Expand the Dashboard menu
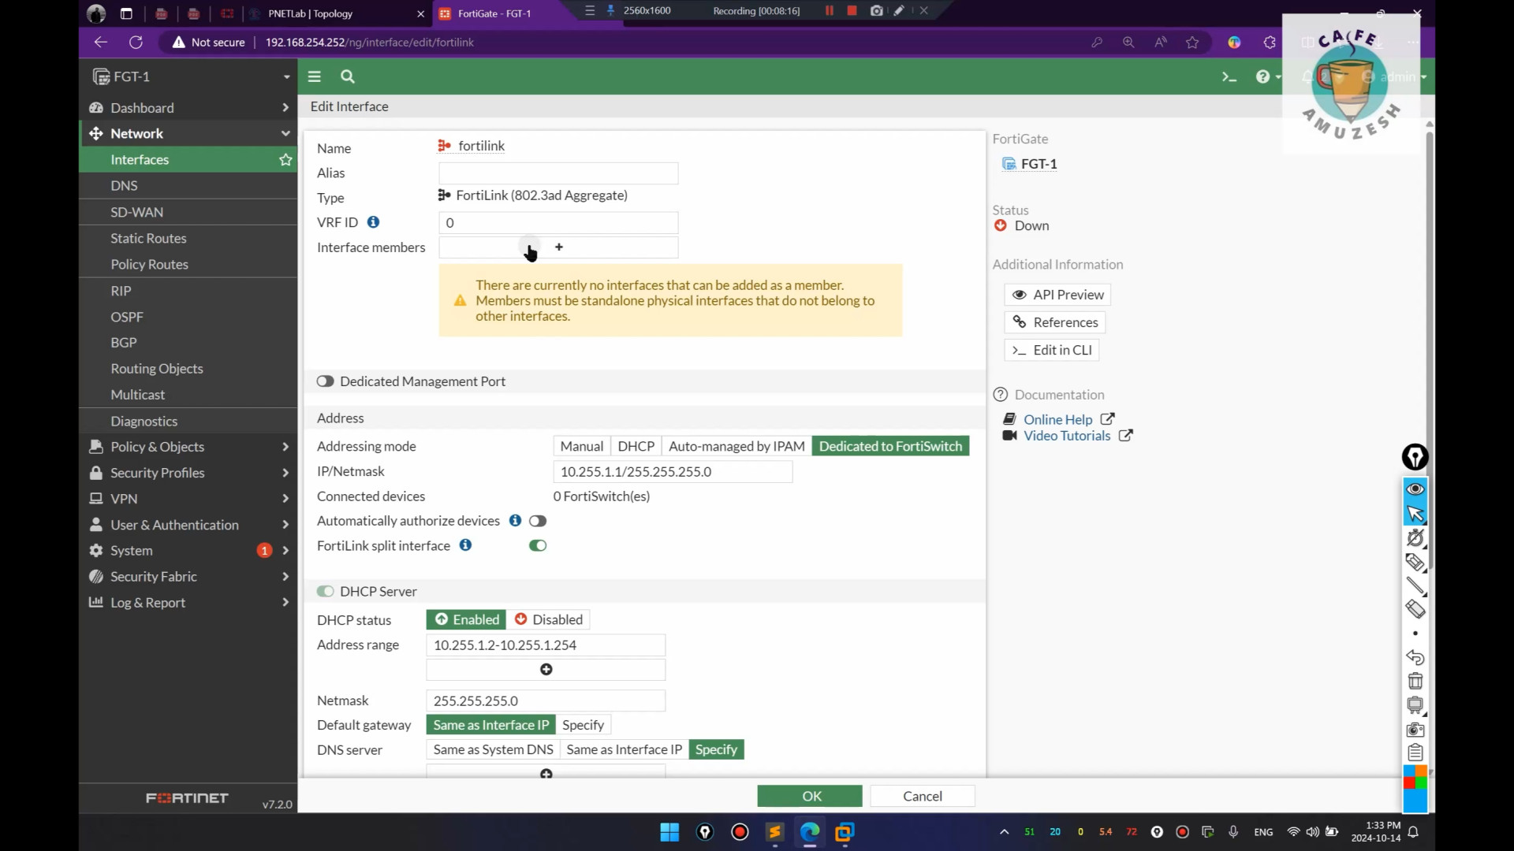The width and height of the screenshot is (1514, 851). point(188,108)
